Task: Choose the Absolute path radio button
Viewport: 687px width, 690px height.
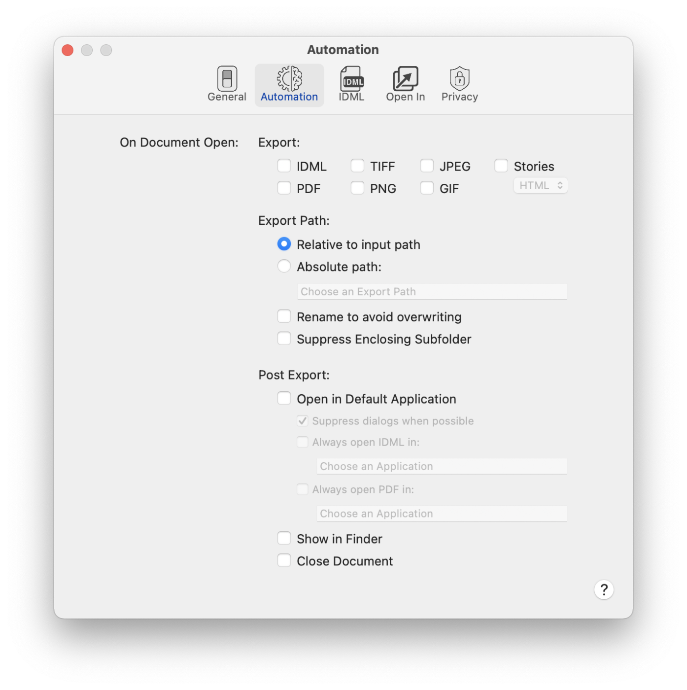Action: pos(284,266)
